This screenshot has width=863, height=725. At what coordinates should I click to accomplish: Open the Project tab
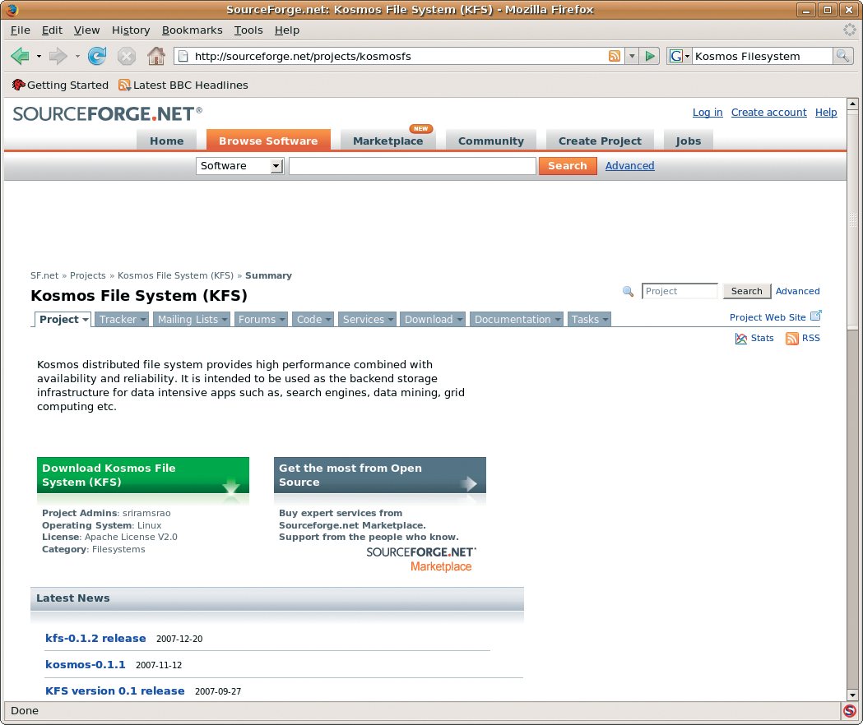coord(63,320)
